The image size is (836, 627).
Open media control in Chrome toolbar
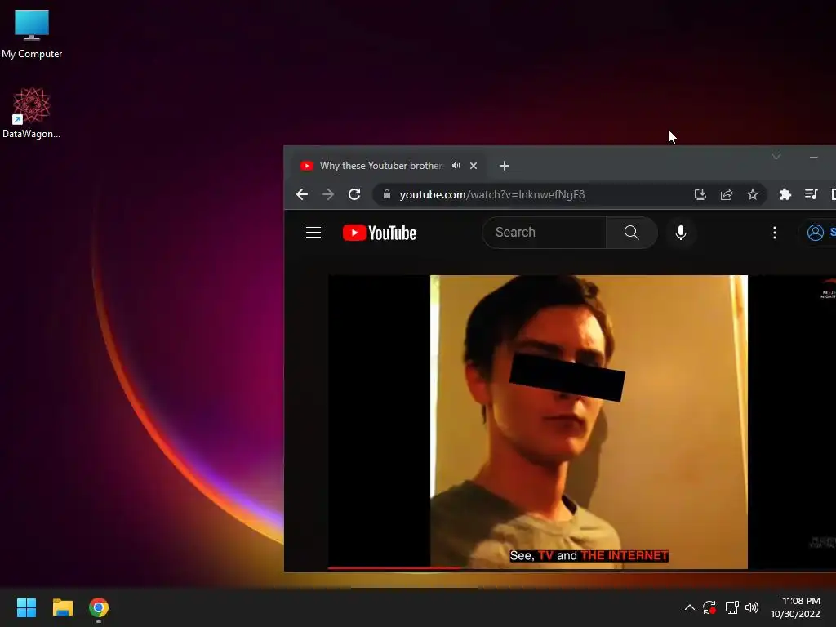click(x=811, y=194)
